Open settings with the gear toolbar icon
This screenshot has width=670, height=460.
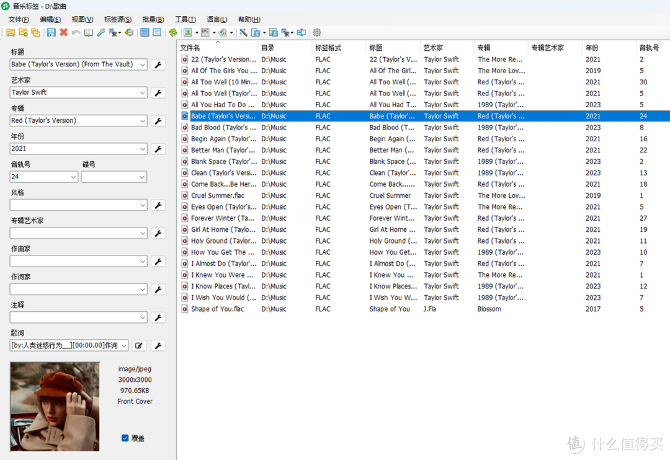click(317, 32)
